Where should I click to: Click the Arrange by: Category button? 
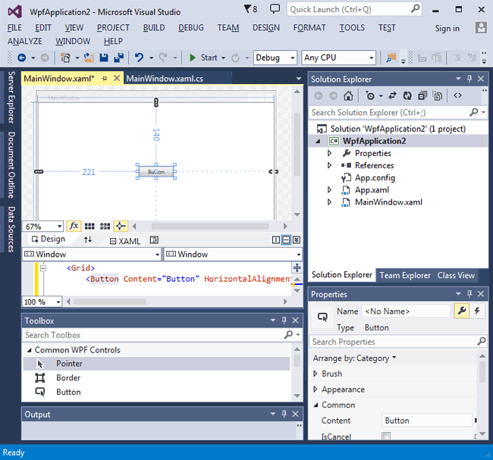(x=354, y=358)
